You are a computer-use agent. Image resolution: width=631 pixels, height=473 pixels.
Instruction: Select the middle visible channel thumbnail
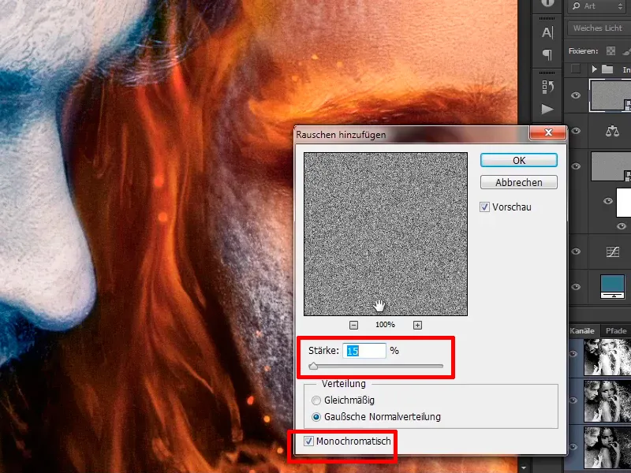pos(607,400)
